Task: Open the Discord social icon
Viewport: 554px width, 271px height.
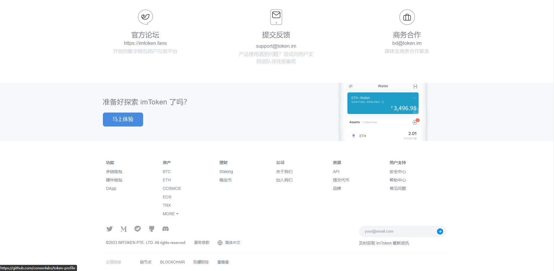Action: coord(166,229)
